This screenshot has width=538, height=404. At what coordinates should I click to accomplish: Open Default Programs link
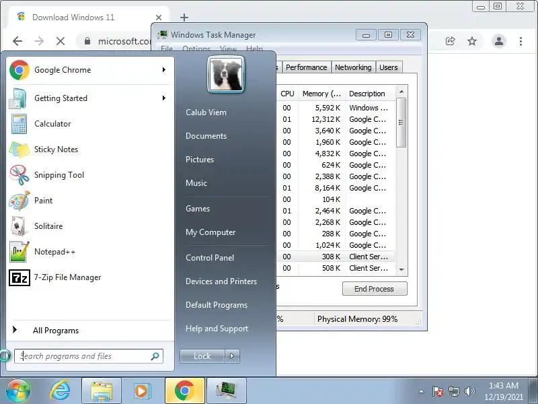pyautogui.click(x=217, y=305)
